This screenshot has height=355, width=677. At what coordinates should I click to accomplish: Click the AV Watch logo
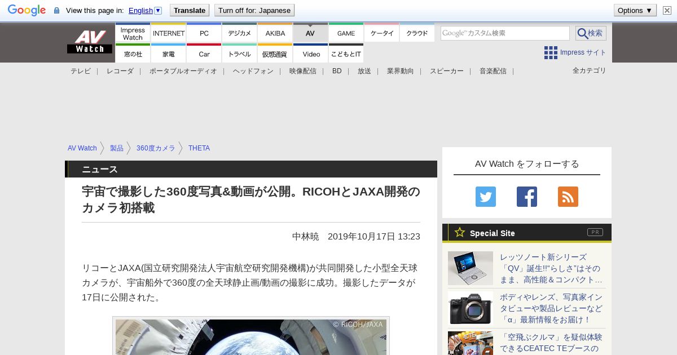point(90,42)
